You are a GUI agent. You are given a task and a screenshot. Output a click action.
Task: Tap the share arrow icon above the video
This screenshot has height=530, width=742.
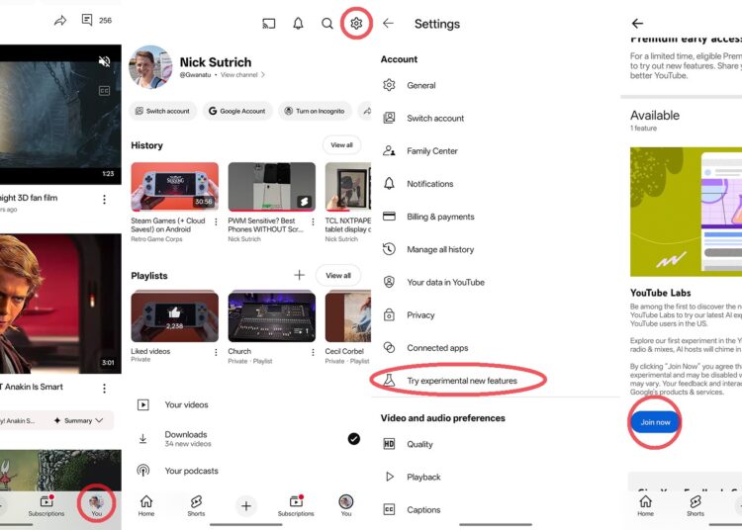click(x=60, y=21)
